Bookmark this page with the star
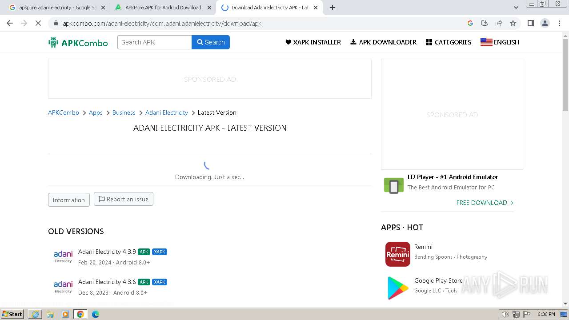 (513, 23)
